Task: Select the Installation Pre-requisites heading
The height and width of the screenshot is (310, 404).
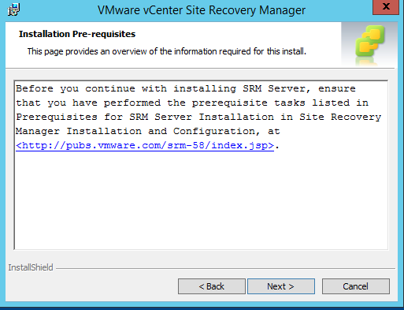Action: 77,34
